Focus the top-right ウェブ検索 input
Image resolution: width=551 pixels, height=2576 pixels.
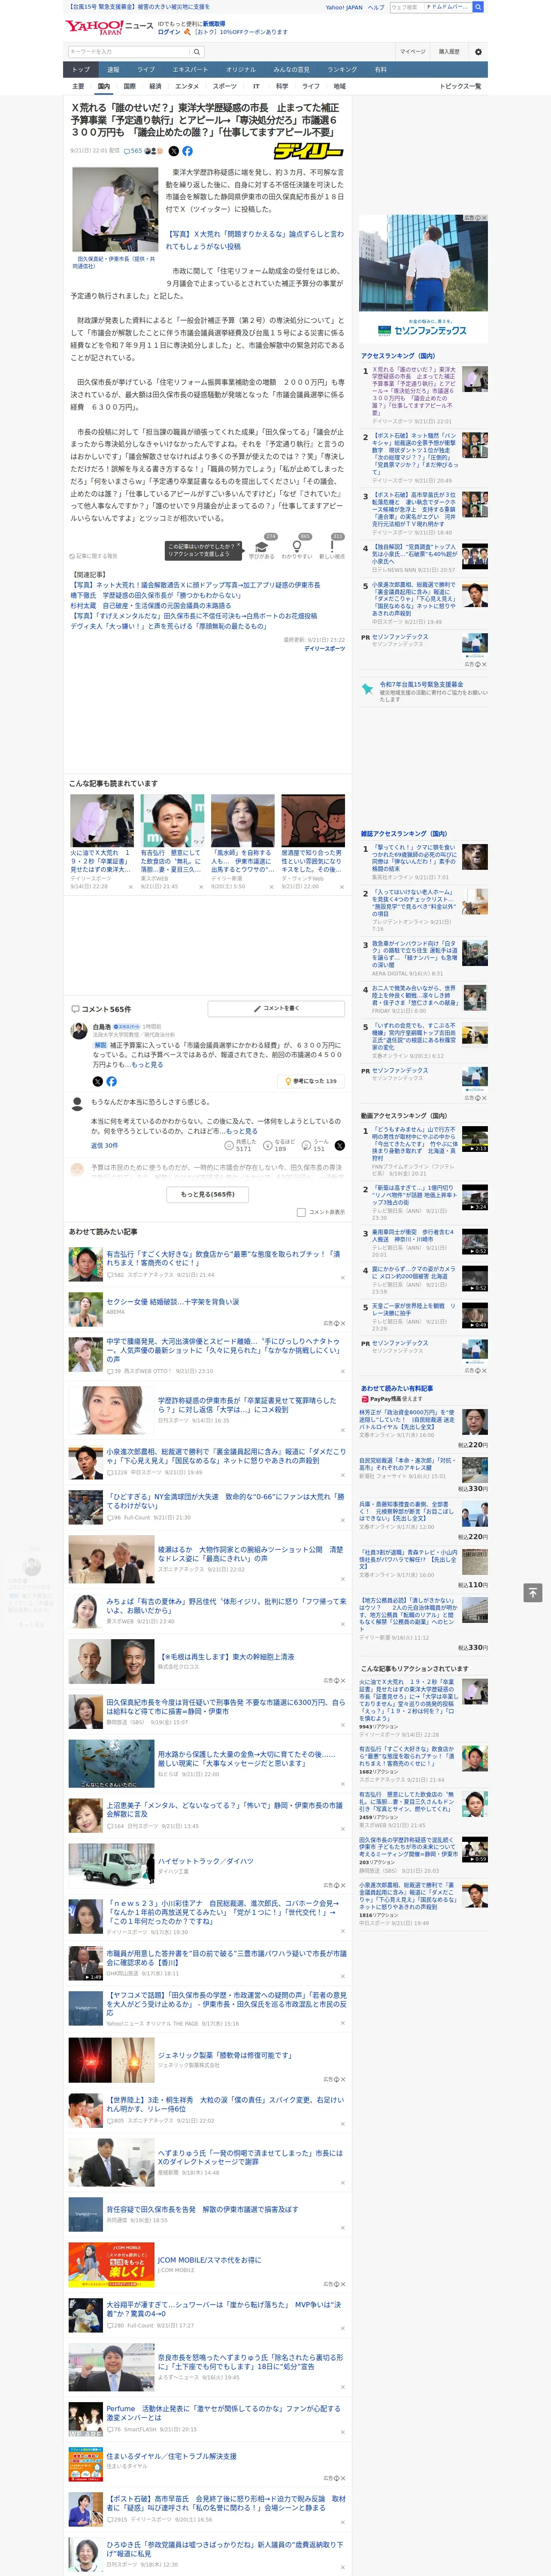click(406, 7)
